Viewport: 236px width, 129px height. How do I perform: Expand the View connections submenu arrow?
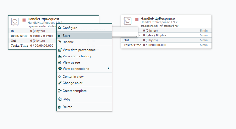[x=108, y=68]
